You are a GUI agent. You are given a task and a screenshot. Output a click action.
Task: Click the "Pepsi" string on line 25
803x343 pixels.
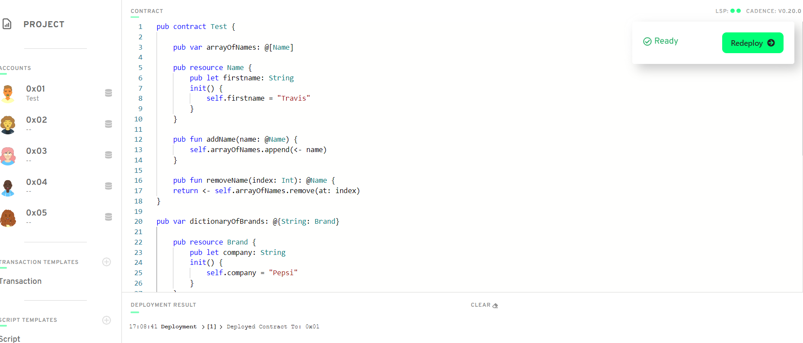pos(283,273)
